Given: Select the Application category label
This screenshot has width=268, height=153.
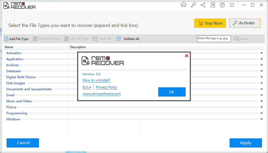Looking at the screenshot, I should click(x=15, y=59).
